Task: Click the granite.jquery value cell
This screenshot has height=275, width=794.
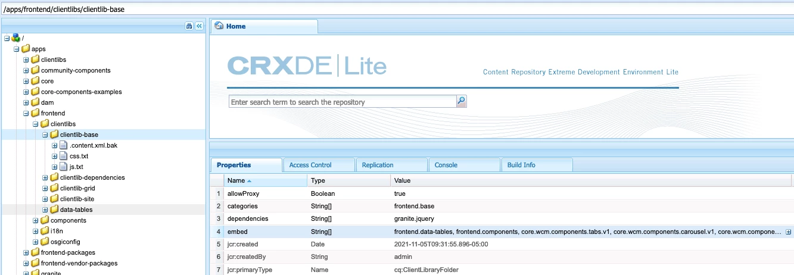Action: click(x=415, y=218)
